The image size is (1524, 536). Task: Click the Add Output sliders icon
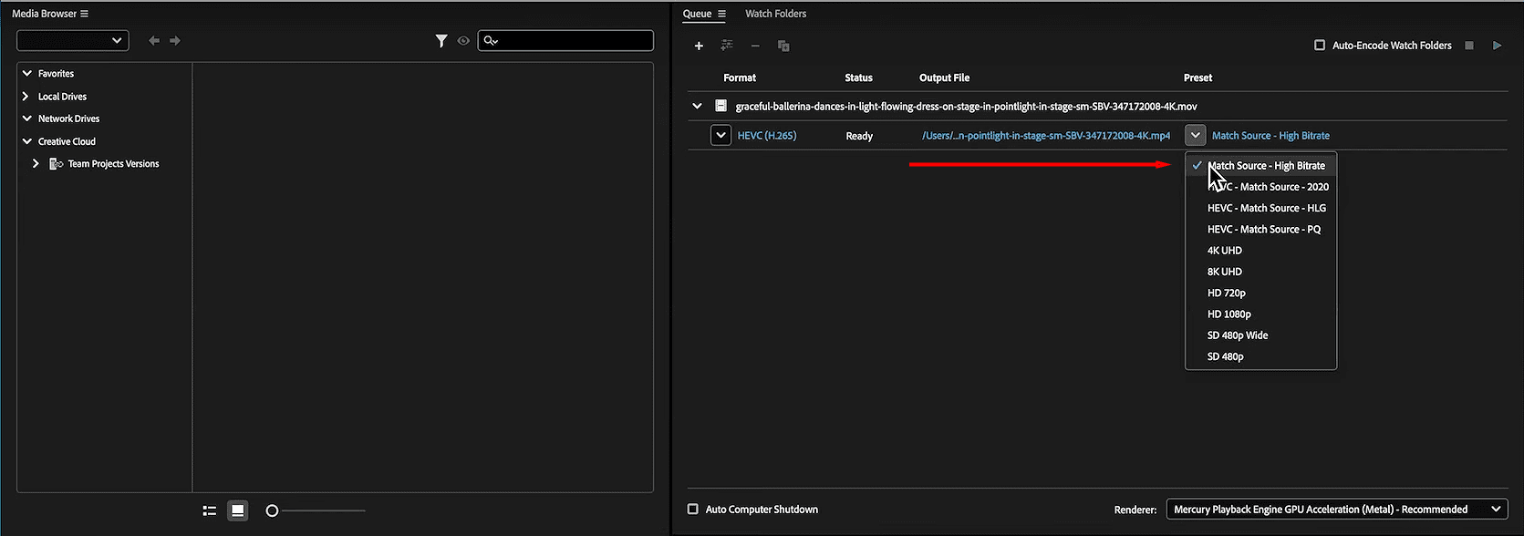(x=727, y=46)
